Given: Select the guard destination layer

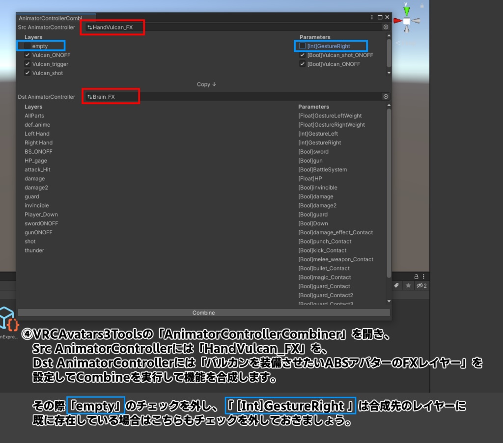Looking at the screenshot, I should pos(32,196).
